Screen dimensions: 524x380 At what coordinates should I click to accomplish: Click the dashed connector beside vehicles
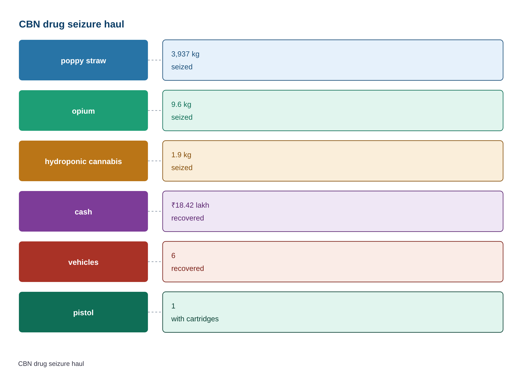[155, 262]
